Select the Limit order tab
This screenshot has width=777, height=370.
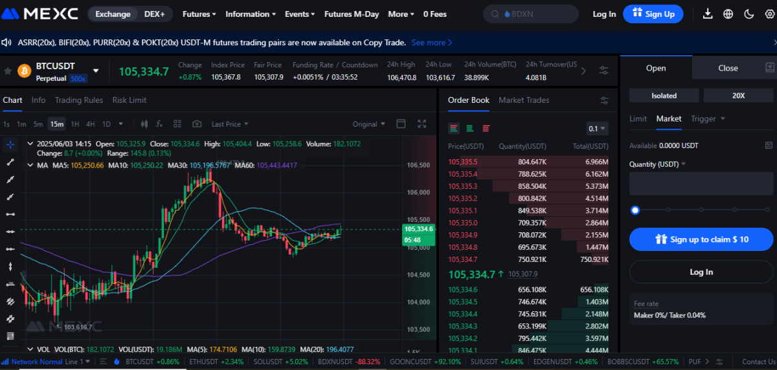pyautogui.click(x=638, y=118)
